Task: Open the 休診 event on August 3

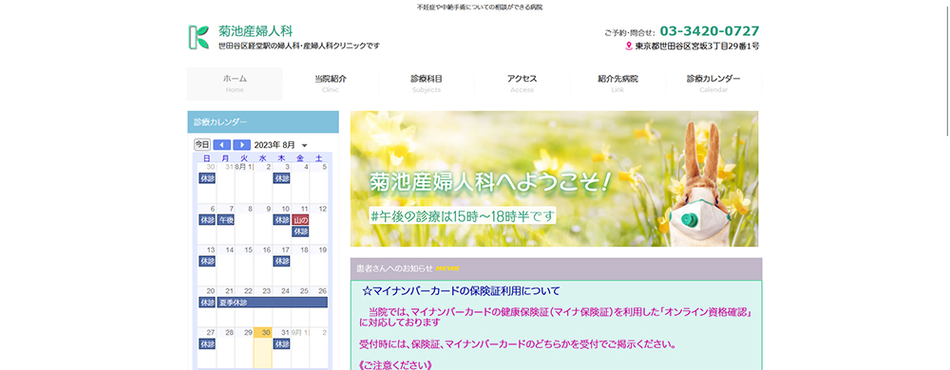Action: [282, 178]
